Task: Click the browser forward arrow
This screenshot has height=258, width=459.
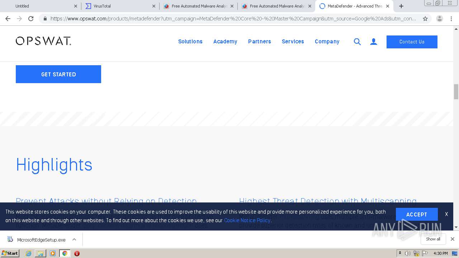Action: click(x=19, y=19)
